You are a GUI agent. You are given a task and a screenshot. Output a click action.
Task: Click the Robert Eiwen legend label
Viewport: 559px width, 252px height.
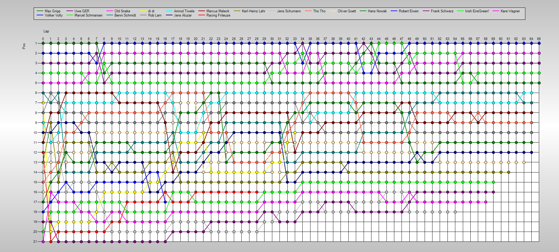tap(409, 11)
